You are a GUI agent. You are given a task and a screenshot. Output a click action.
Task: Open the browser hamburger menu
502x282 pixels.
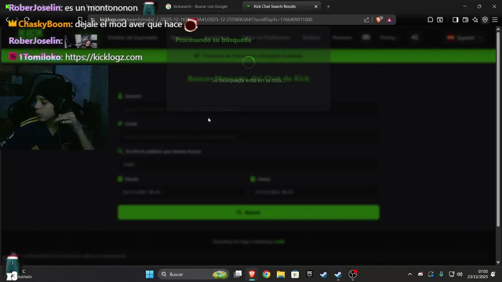(x=495, y=20)
